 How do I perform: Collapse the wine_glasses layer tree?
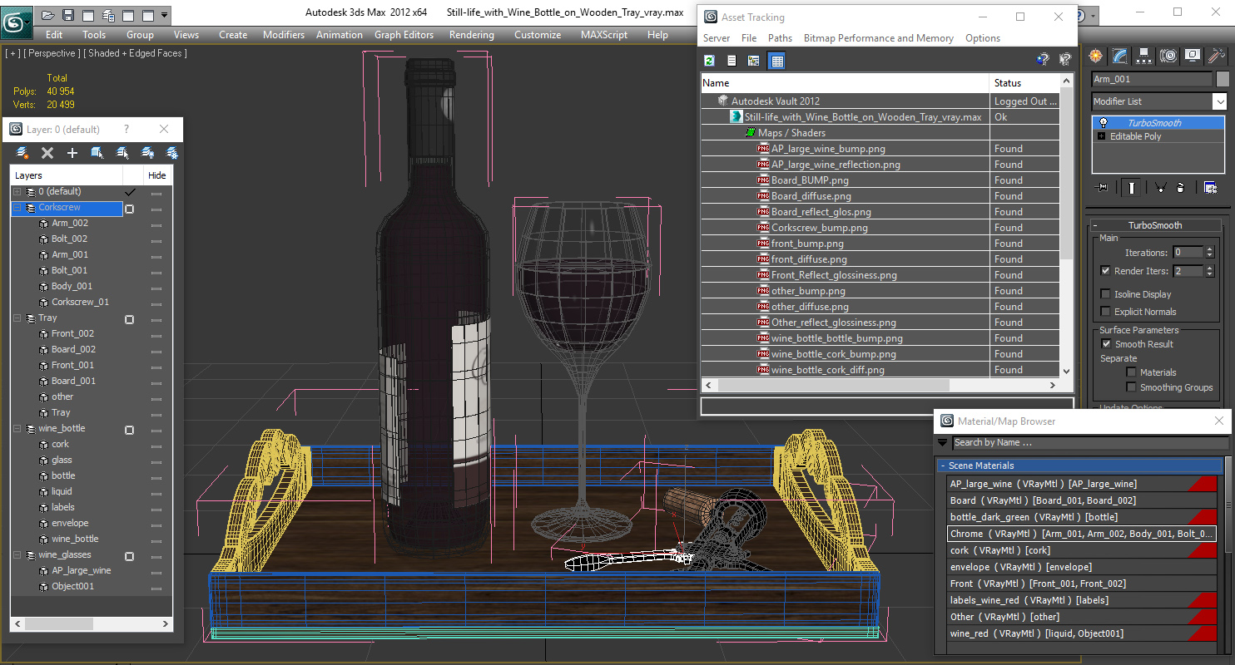pyautogui.click(x=17, y=555)
